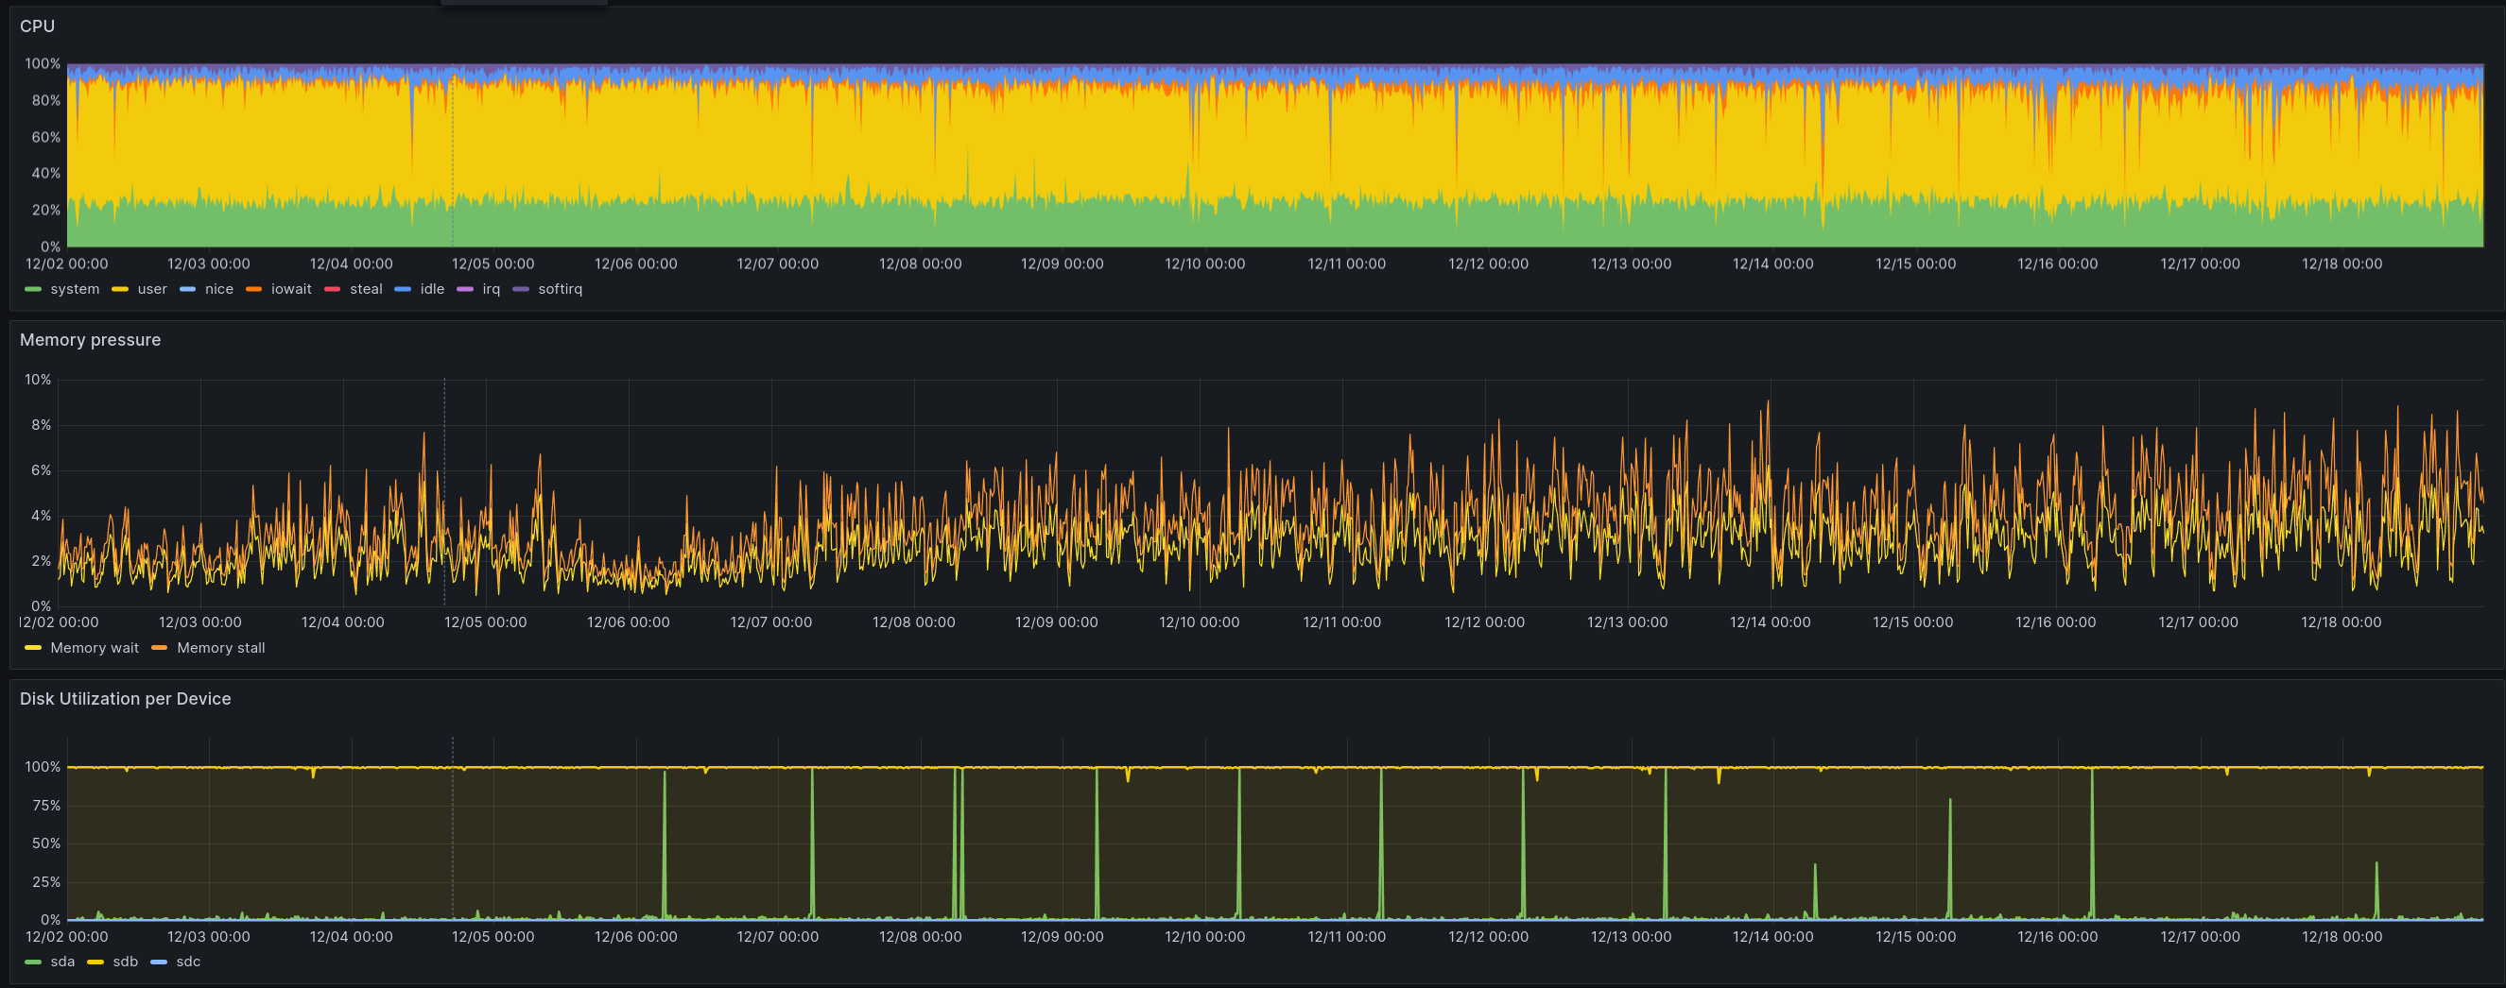2506x988 pixels.
Task: Open the Memory pressure panel title
Action: 91,339
